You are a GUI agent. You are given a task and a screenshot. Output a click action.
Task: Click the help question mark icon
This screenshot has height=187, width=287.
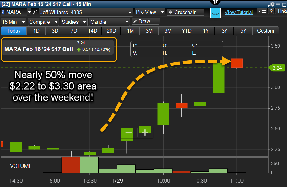point(271,11)
